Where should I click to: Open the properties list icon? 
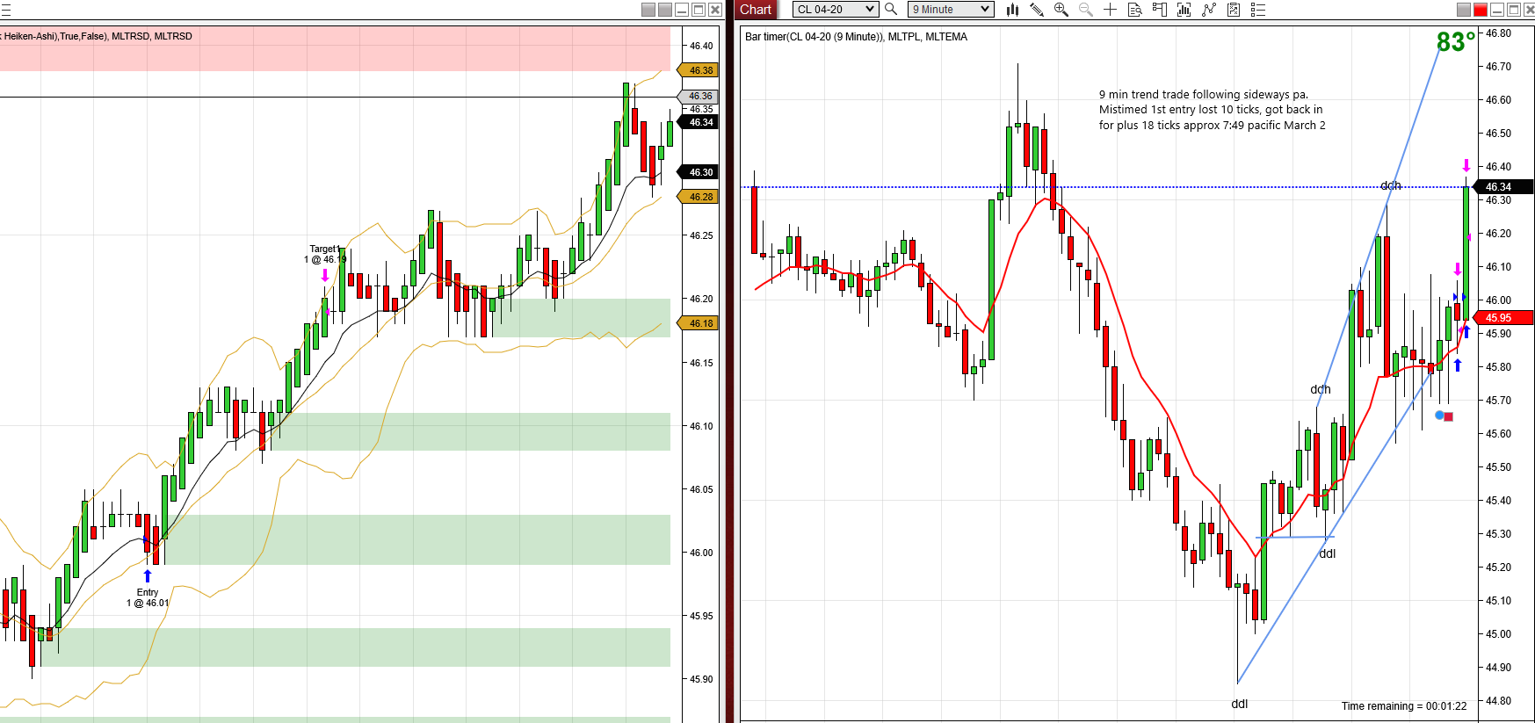1258,9
